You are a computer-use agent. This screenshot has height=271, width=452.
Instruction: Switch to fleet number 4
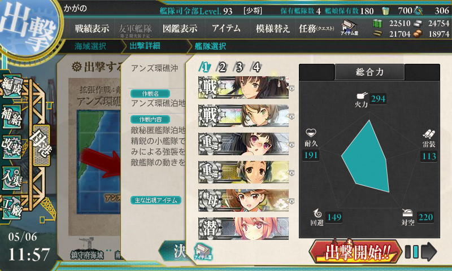pyautogui.click(x=257, y=67)
